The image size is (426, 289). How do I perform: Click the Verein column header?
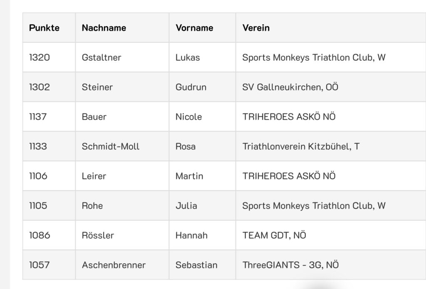[256, 28]
